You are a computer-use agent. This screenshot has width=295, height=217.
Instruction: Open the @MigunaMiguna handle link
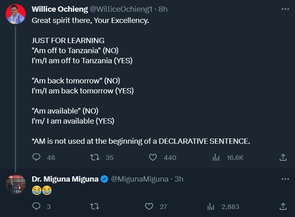[x=139, y=179]
